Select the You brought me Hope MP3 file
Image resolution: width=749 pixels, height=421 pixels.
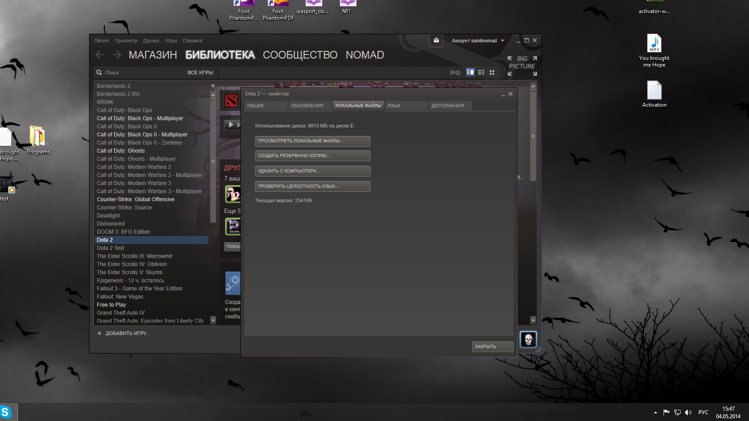tap(654, 51)
